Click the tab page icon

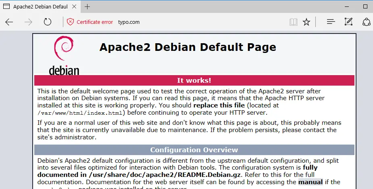click(x=6, y=7)
